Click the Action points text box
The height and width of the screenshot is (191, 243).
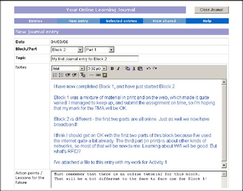click(x=136, y=180)
